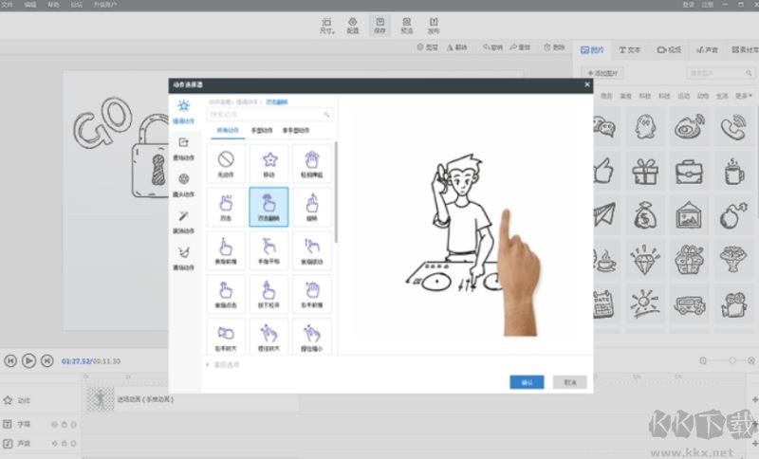Toggle the subtitle track lock
Screen dimensions: 759x459
(64, 424)
